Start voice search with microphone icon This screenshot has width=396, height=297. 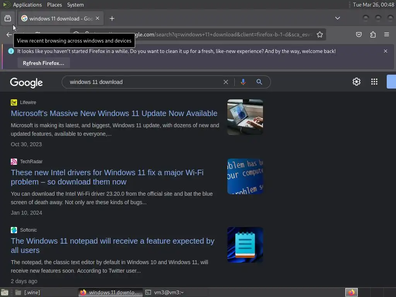click(243, 82)
